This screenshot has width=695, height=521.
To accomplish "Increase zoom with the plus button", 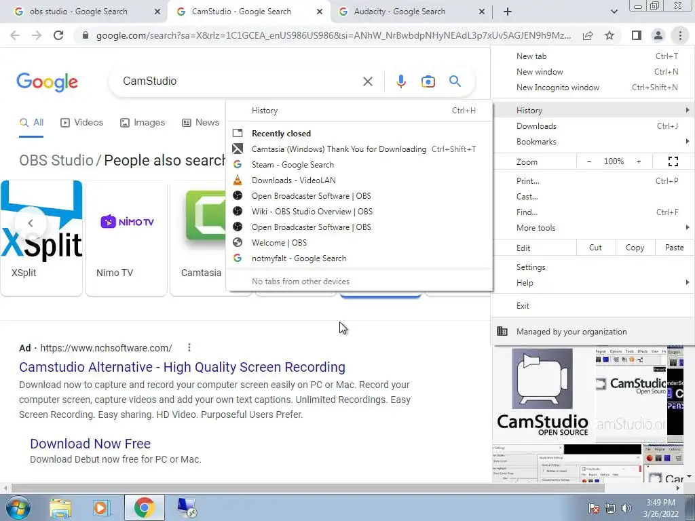I will pyautogui.click(x=639, y=161).
